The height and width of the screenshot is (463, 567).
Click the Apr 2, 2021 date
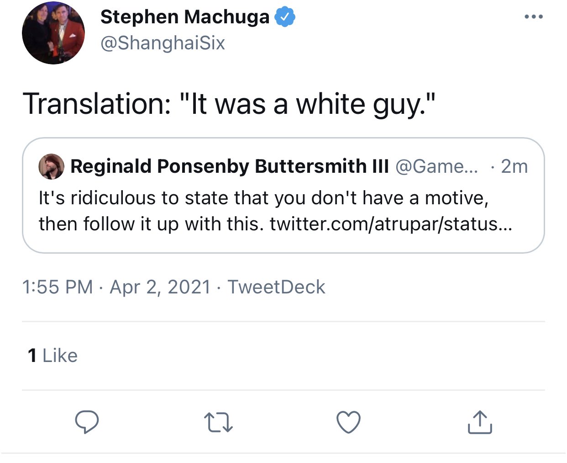(x=160, y=287)
